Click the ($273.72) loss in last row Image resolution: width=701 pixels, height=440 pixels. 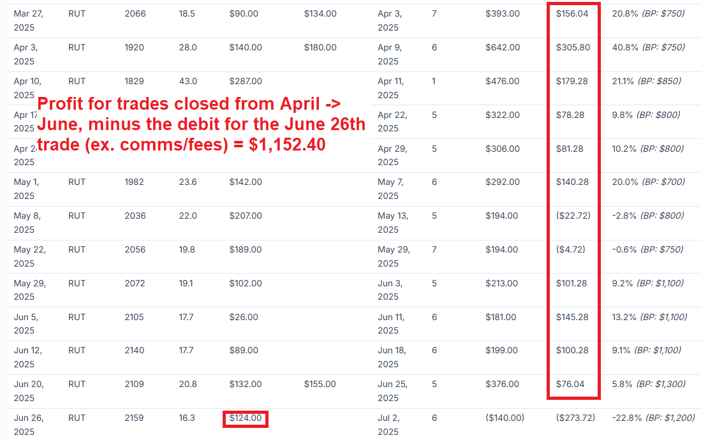[x=575, y=418]
